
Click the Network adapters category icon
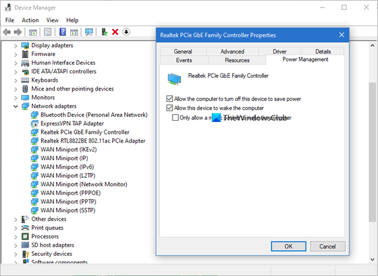(25, 106)
